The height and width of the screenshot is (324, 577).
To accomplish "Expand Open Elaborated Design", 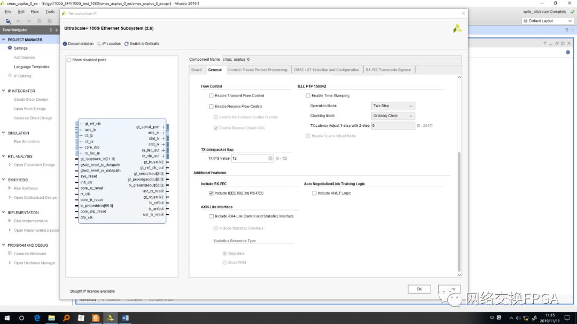I will coord(10,165).
